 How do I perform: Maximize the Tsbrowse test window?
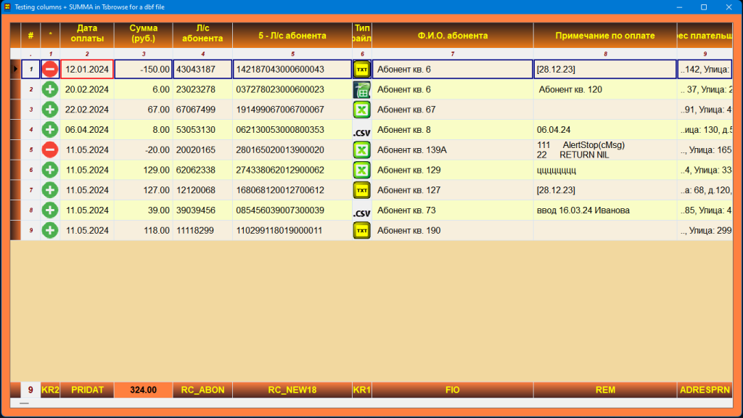point(704,7)
